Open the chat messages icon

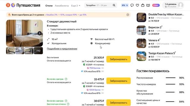[132, 5]
